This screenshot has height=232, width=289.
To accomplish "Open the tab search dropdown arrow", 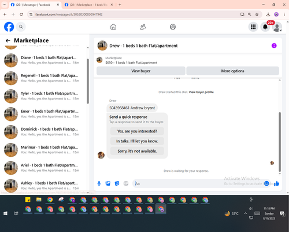I will pyautogui.click(x=5, y=5).
